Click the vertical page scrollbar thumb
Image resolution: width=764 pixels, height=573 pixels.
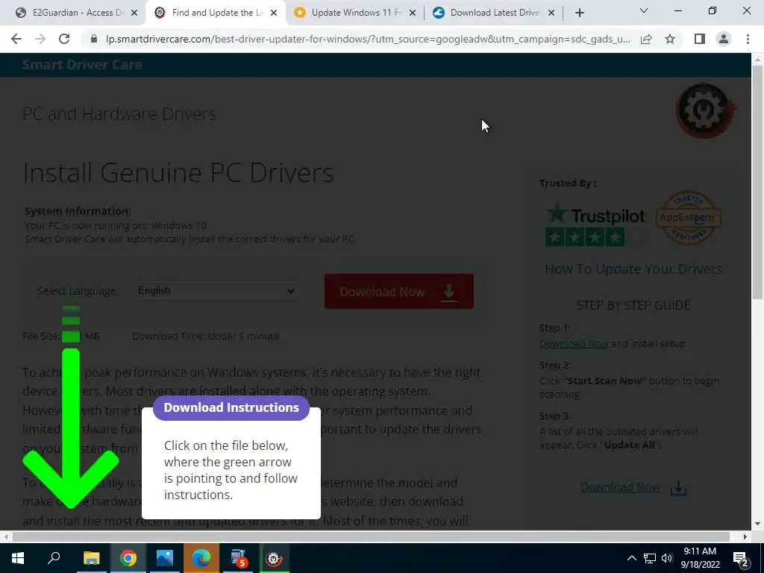coord(757,183)
